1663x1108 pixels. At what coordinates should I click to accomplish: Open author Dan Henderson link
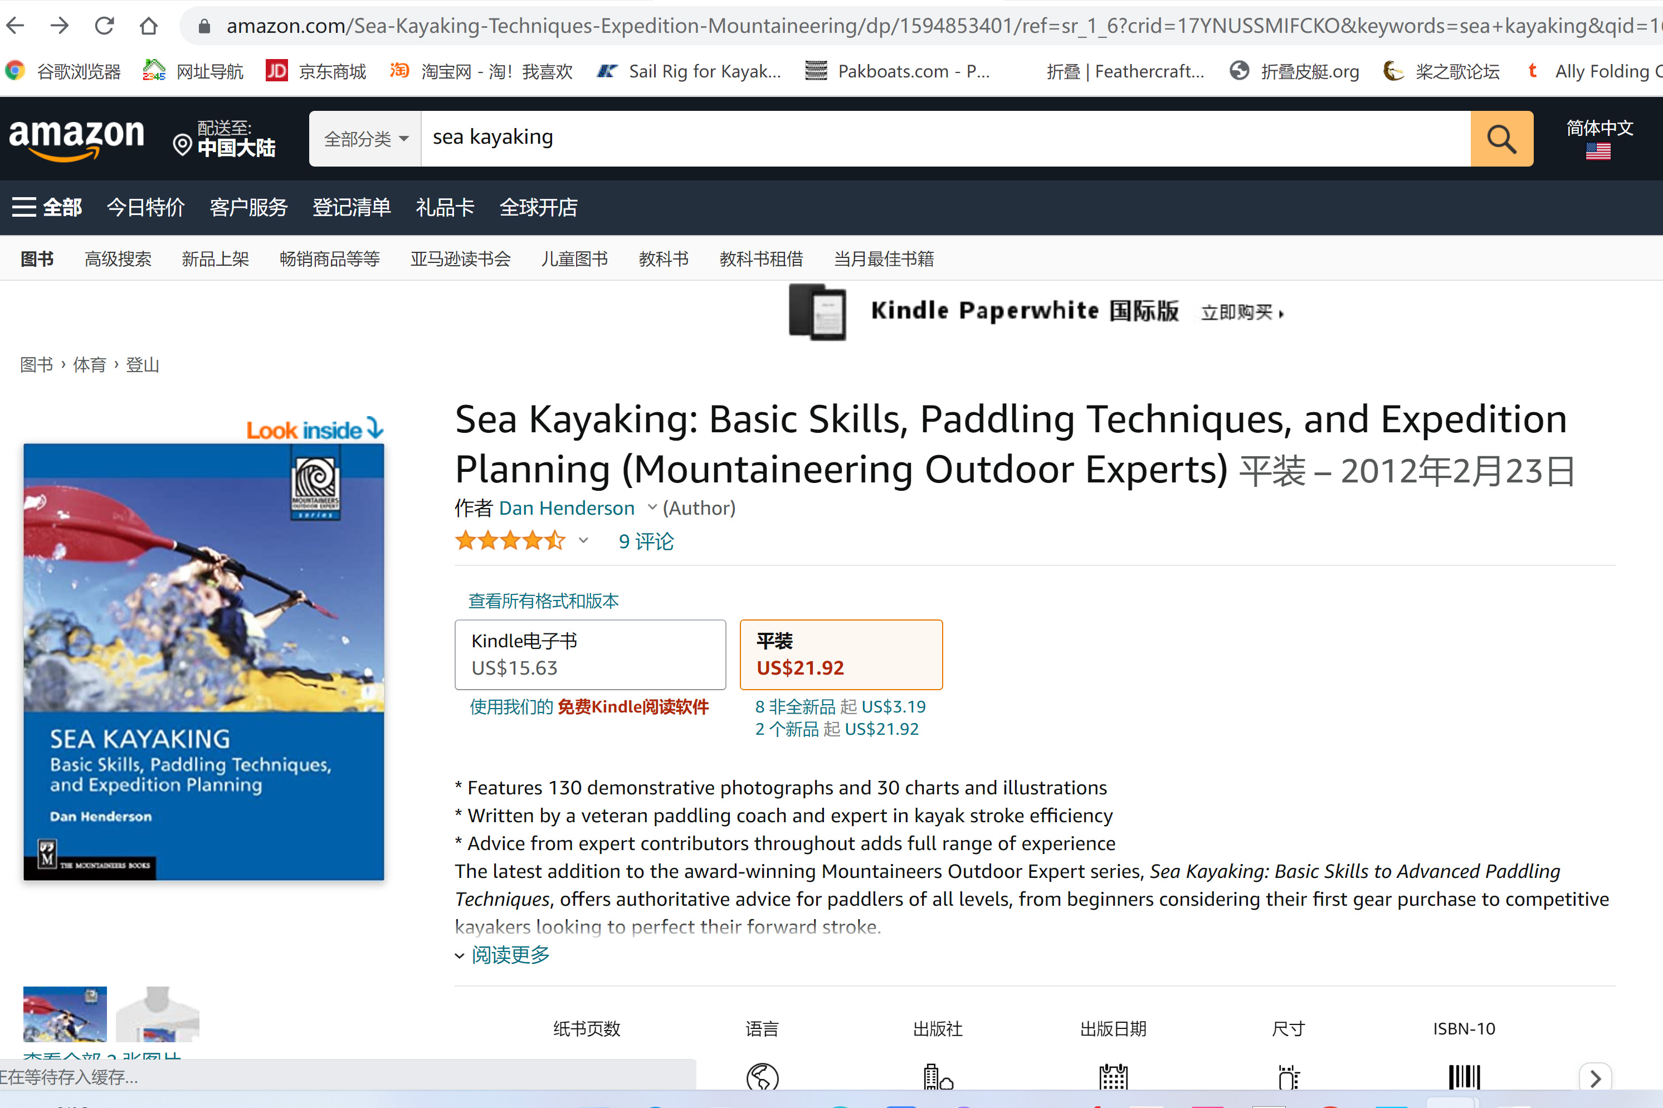(567, 508)
